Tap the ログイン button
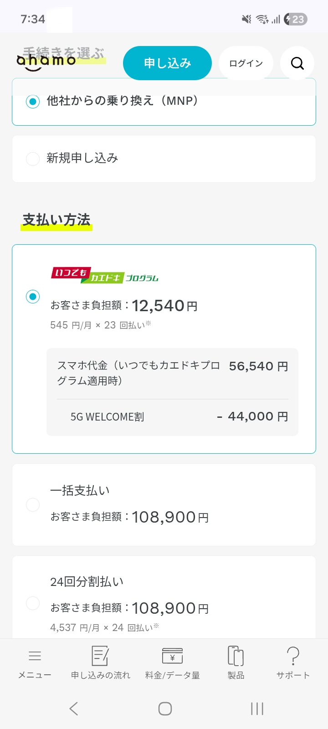This screenshot has width=328, height=729. point(246,63)
